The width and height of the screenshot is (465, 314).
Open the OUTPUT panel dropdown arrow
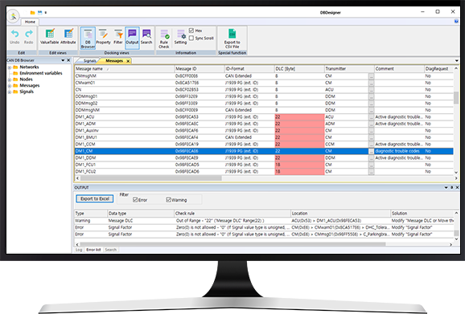coord(446,187)
